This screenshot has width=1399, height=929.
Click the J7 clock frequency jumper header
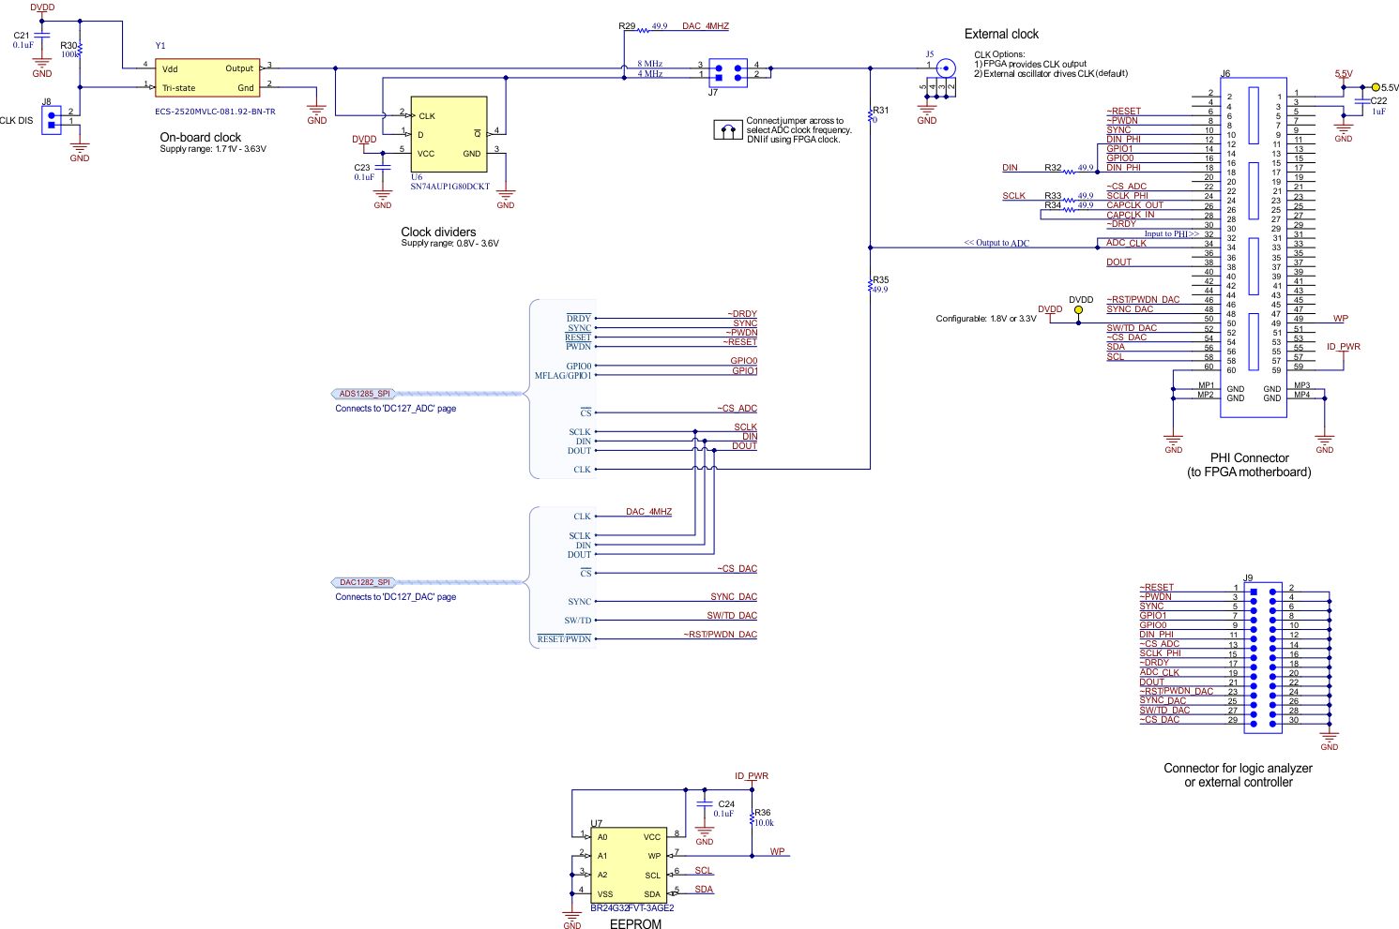(x=728, y=72)
